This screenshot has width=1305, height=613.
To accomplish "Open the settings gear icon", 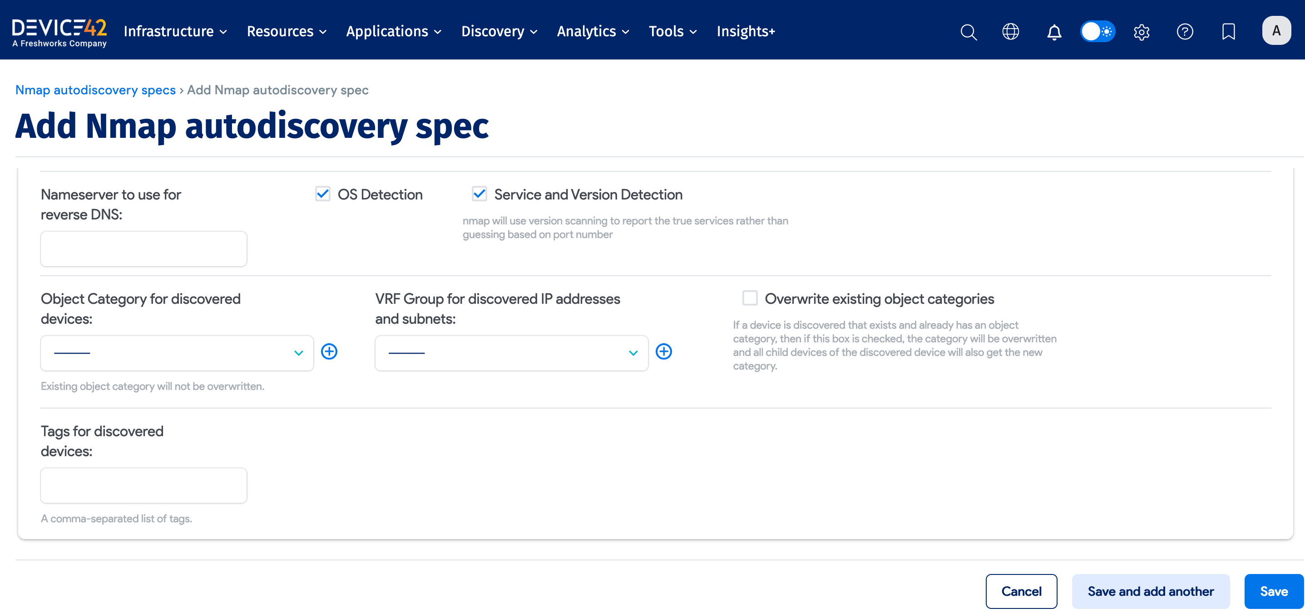I will tap(1142, 31).
